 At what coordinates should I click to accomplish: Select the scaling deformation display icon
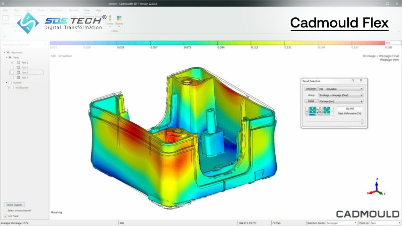coord(327,110)
